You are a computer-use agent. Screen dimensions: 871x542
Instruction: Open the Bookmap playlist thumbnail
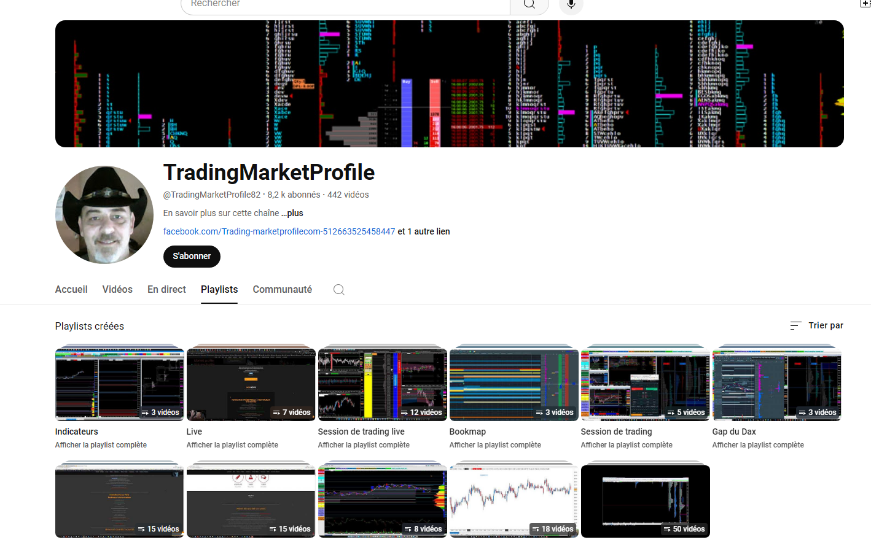pos(514,384)
